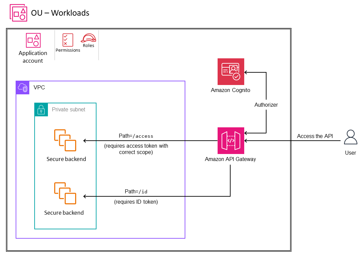Screen dimensions: 363x260
Task: Click the lower 'Secure backend' label
Action: pos(64,213)
